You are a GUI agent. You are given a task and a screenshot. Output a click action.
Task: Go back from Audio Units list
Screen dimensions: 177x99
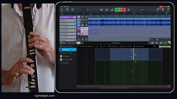coord(65,43)
